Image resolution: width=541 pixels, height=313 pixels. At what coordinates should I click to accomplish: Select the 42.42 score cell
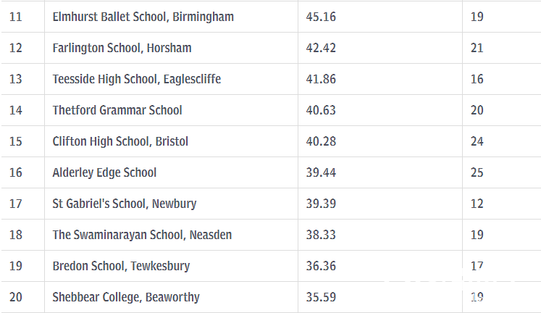321,48
